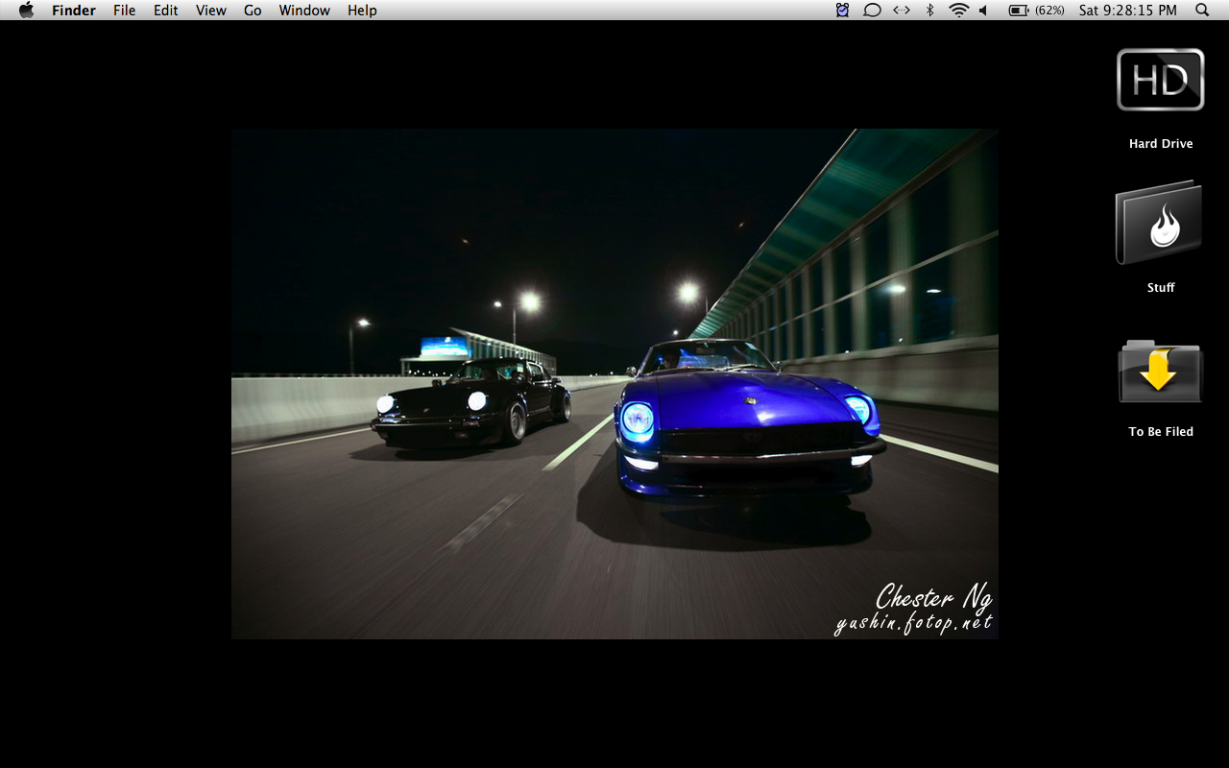This screenshot has width=1229, height=768.
Task: Click the sync arrows menu bar icon
Action: pyautogui.click(x=901, y=11)
